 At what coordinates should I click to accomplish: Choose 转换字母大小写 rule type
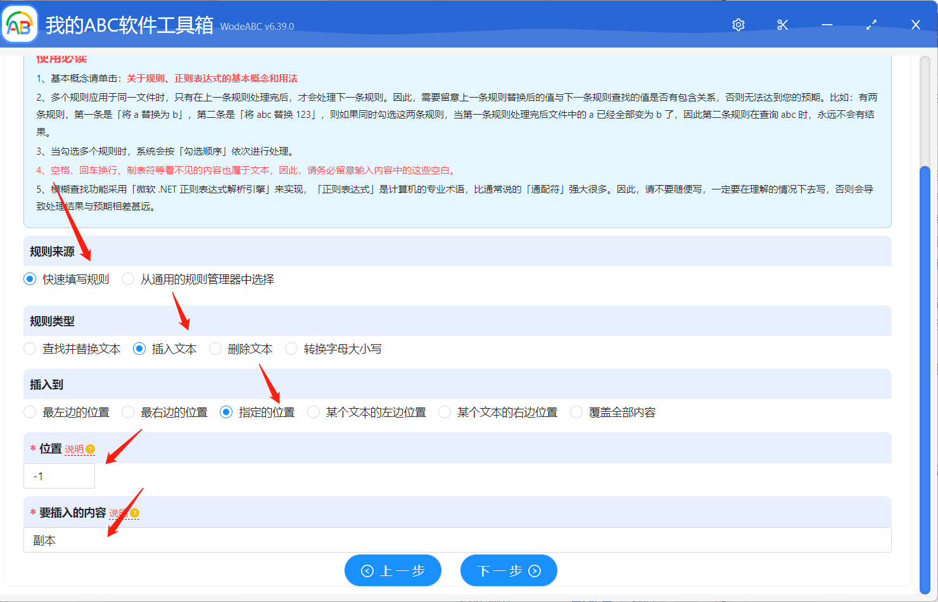(291, 349)
